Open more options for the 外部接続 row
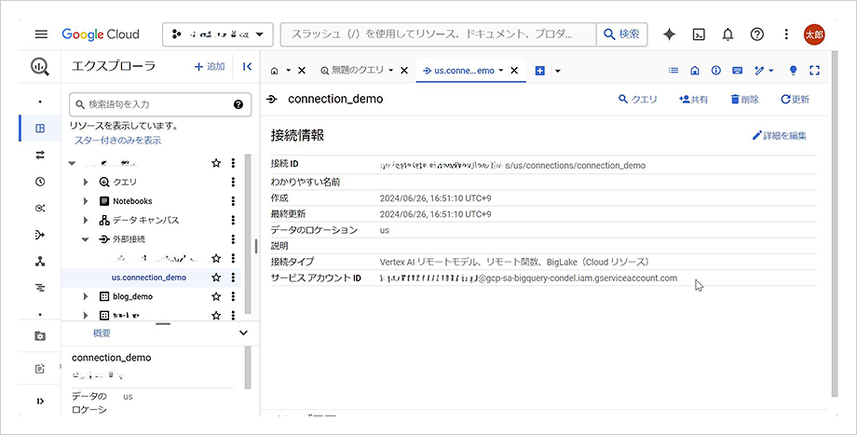The image size is (857, 435). (x=233, y=239)
